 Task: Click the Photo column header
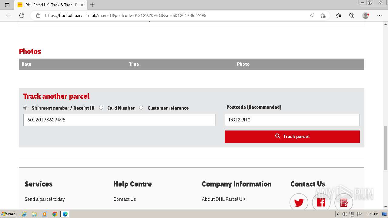pos(243,64)
